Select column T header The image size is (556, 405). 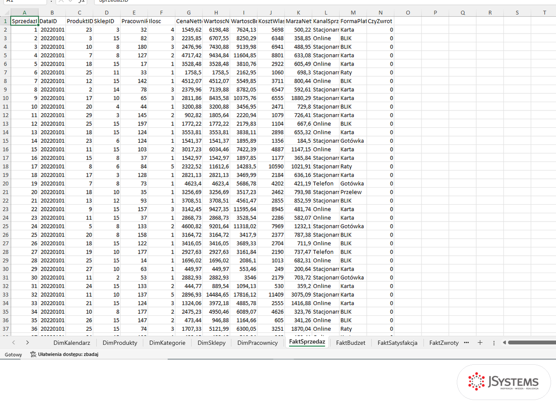pos(544,12)
